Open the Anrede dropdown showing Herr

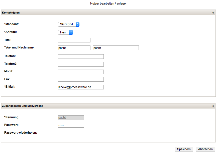[x=65, y=32]
